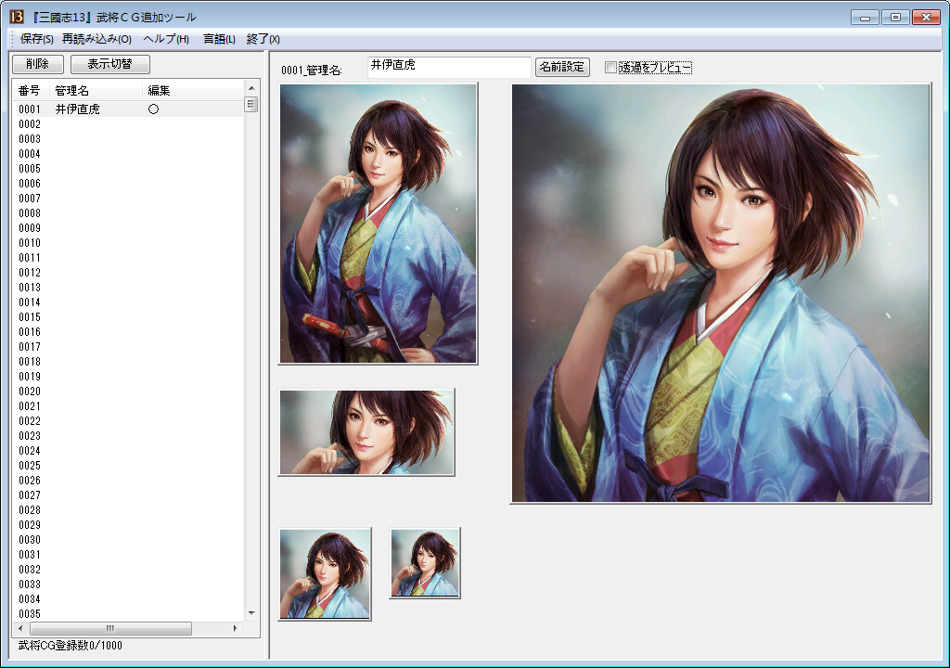Select row 0018 in the list
950x668 pixels.
pyautogui.click(x=128, y=362)
